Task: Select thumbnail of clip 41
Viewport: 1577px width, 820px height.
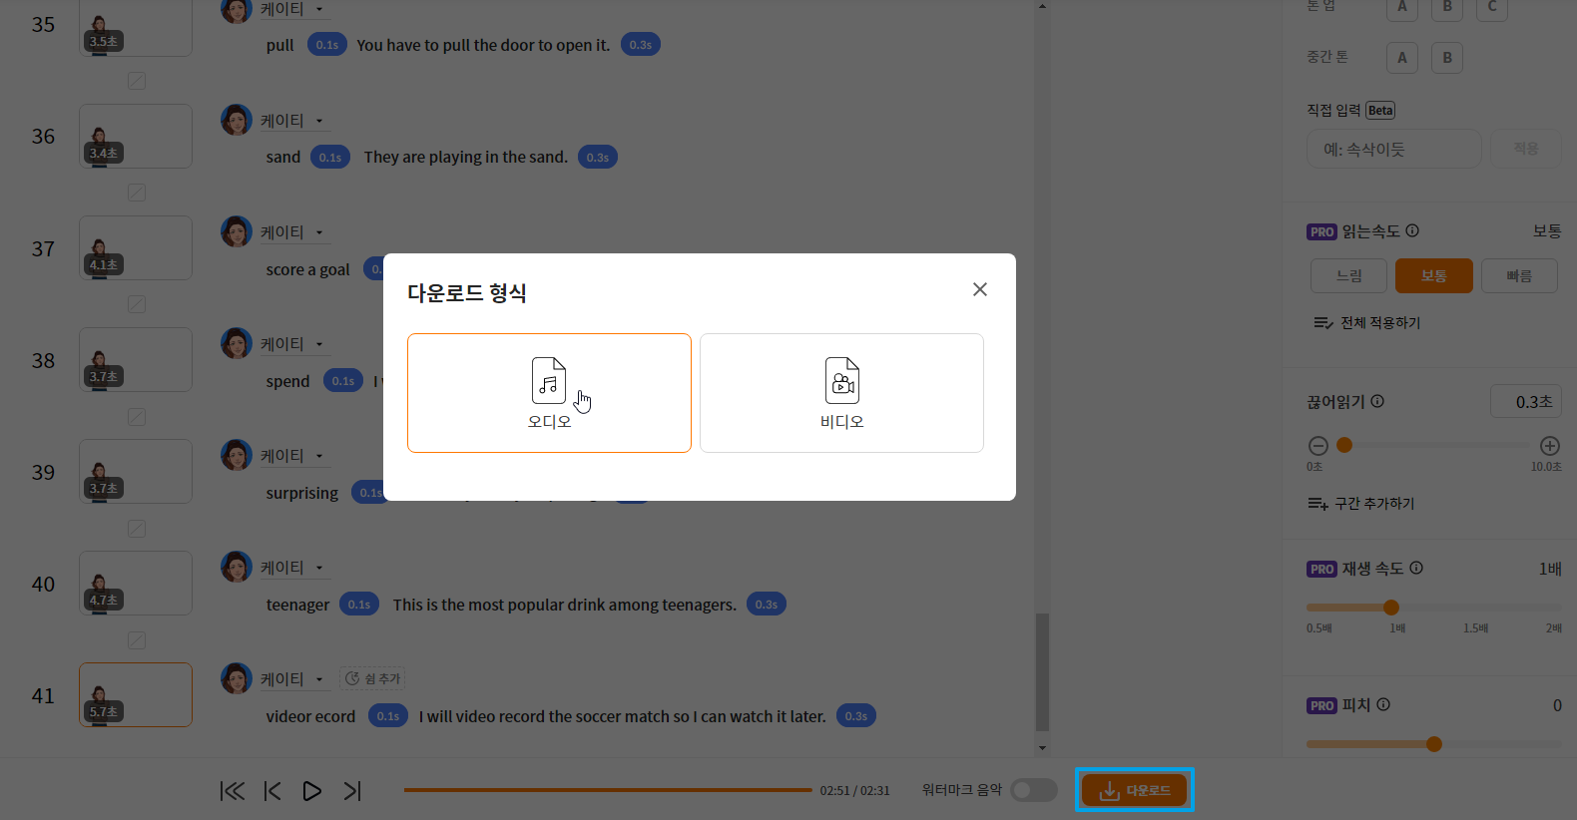Action: click(x=136, y=695)
